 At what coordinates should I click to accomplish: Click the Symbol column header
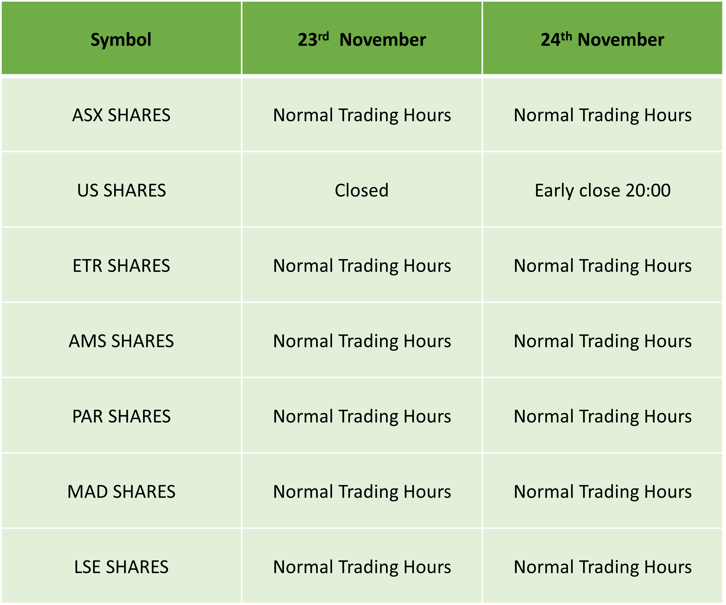click(x=121, y=38)
